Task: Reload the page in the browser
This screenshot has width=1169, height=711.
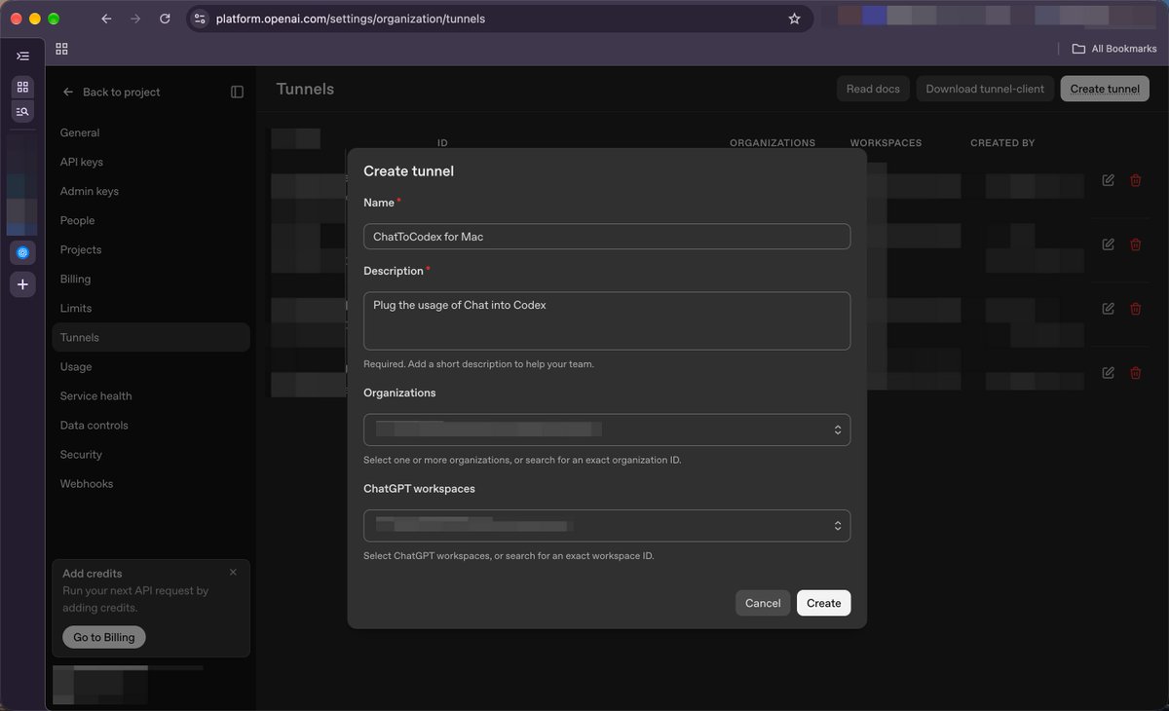Action: [x=165, y=19]
